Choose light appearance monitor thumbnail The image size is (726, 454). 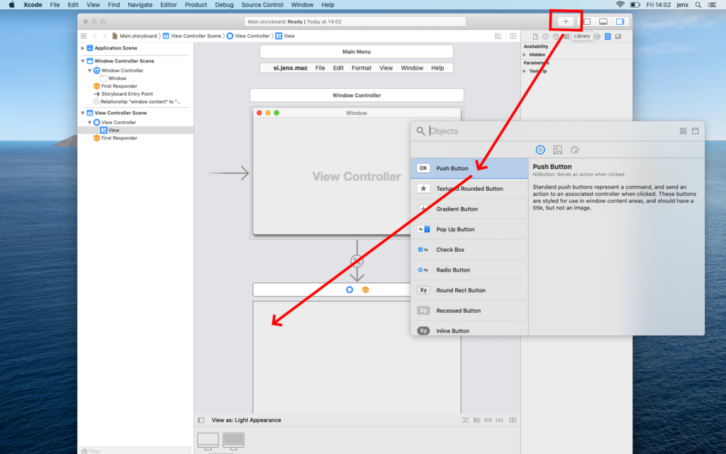pos(208,441)
